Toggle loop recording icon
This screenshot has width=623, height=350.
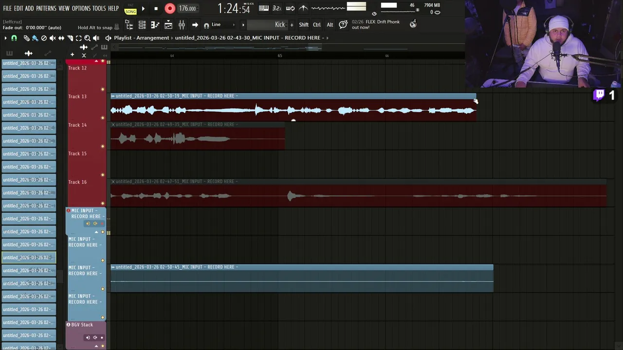[x=290, y=8]
